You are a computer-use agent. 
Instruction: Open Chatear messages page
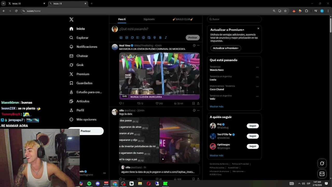coord(79,56)
